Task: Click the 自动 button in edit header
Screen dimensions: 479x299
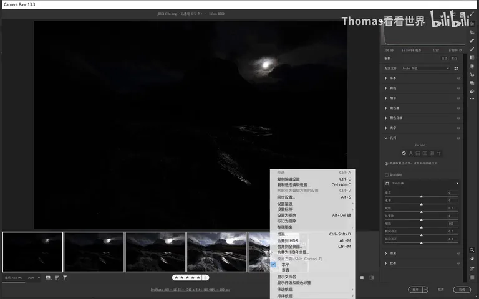Action: pyautogui.click(x=445, y=59)
